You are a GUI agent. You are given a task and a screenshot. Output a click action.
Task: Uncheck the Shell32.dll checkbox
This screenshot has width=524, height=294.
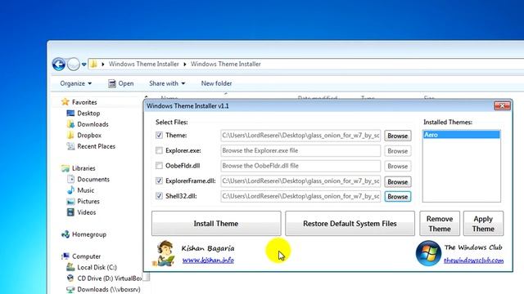(x=159, y=196)
